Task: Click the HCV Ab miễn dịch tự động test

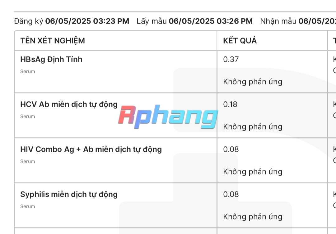Action: point(69,105)
